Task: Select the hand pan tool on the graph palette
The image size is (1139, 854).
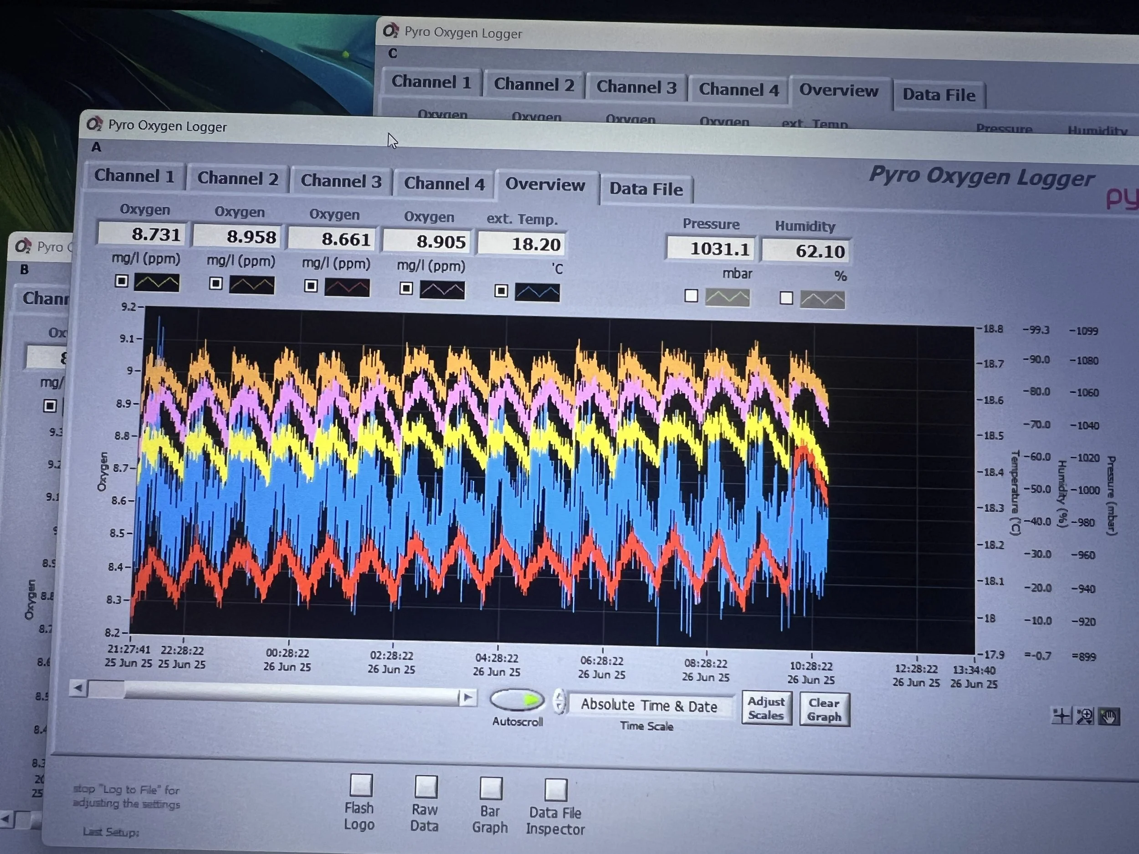Action: (x=1108, y=716)
